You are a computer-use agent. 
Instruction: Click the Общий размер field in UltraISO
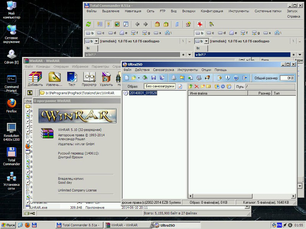click(286, 78)
